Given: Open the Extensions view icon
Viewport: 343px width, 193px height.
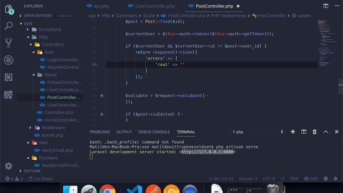Looking at the screenshot, I should point(9,77).
